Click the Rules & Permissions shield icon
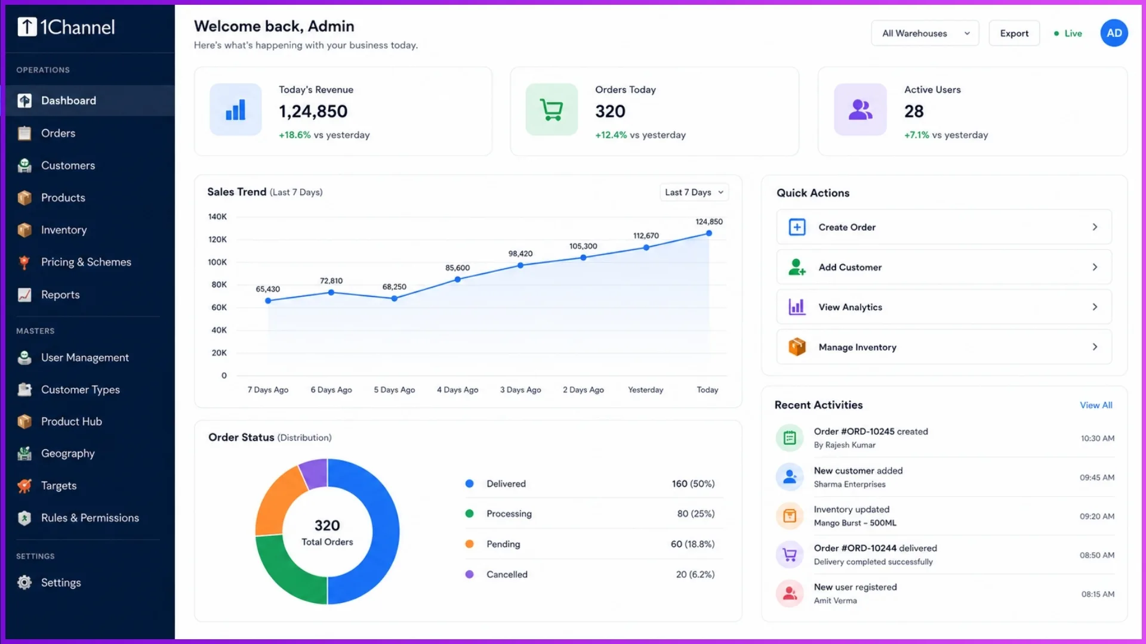1146x644 pixels. coord(24,518)
